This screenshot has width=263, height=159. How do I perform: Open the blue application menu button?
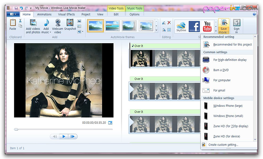coord(13,14)
